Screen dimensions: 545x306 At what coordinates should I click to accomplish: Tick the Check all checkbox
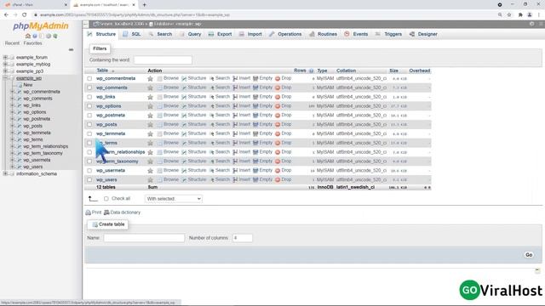(106, 199)
